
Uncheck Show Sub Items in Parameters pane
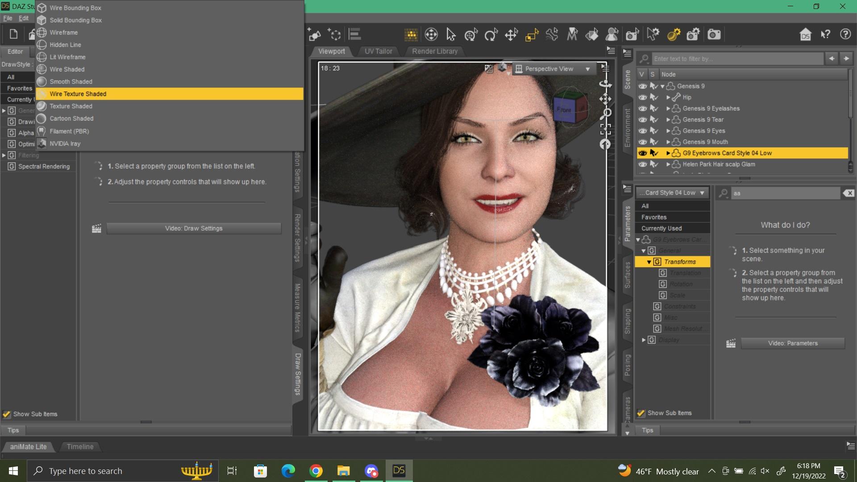tap(641, 413)
